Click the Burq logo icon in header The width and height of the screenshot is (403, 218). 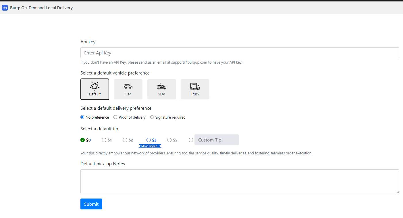point(5,8)
